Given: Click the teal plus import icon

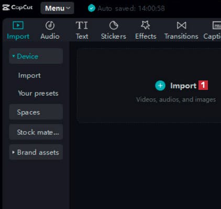Looking at the screenshot, I should click(x=160, y=86).
